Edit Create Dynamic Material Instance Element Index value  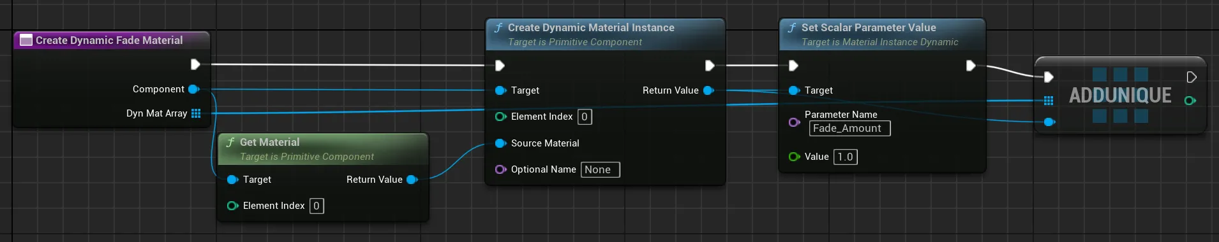click(585, 117)
